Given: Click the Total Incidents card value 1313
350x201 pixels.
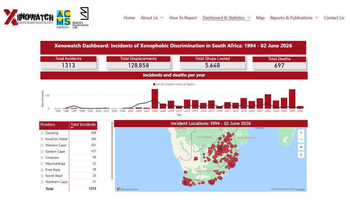Looking at the screenshot, I should (x=68, y=65).
